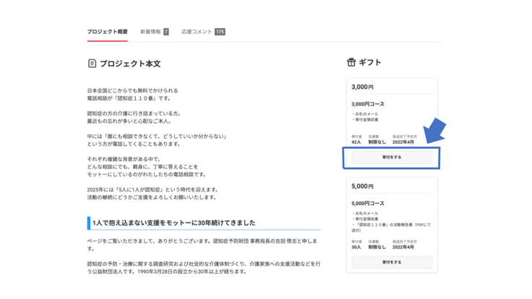Click the プロジェクト本文 heading
Screen dimensions: 532x299
click(130, 64)
